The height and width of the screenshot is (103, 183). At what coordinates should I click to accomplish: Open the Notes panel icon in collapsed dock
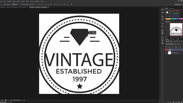(162, 33)
